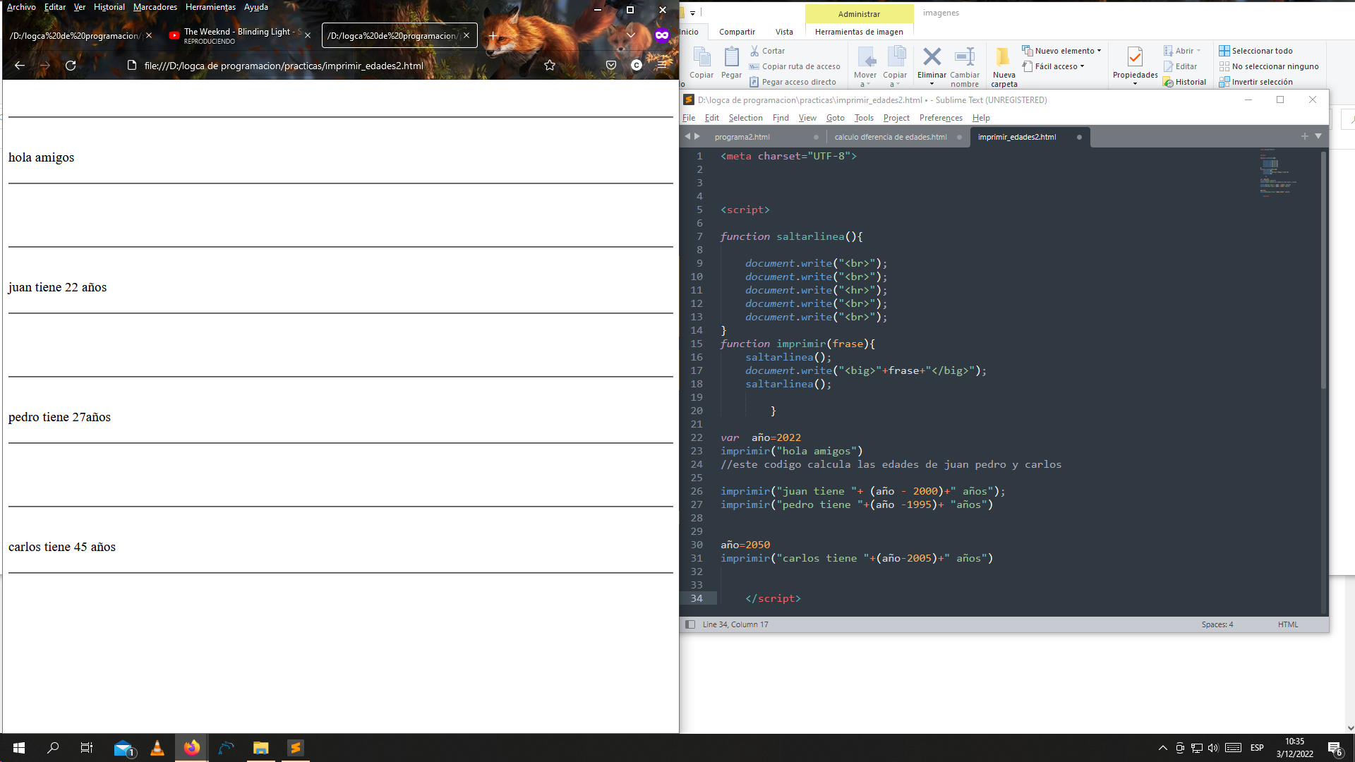The image size is (1355, 762).
Task: Open Firefox Marcadores menu
Action: [155, 7]
